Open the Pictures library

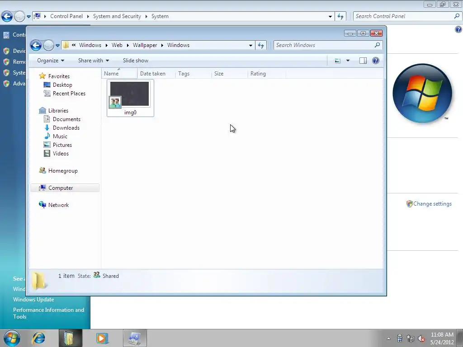[62, 145]
